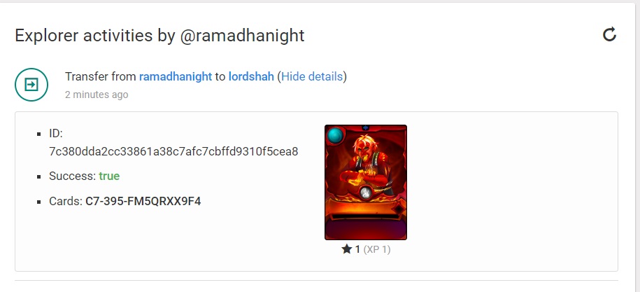The width and height of the screenshot is (640, 292).
Task: Click the (XP 1) label
Action: [x=377, y=249]
